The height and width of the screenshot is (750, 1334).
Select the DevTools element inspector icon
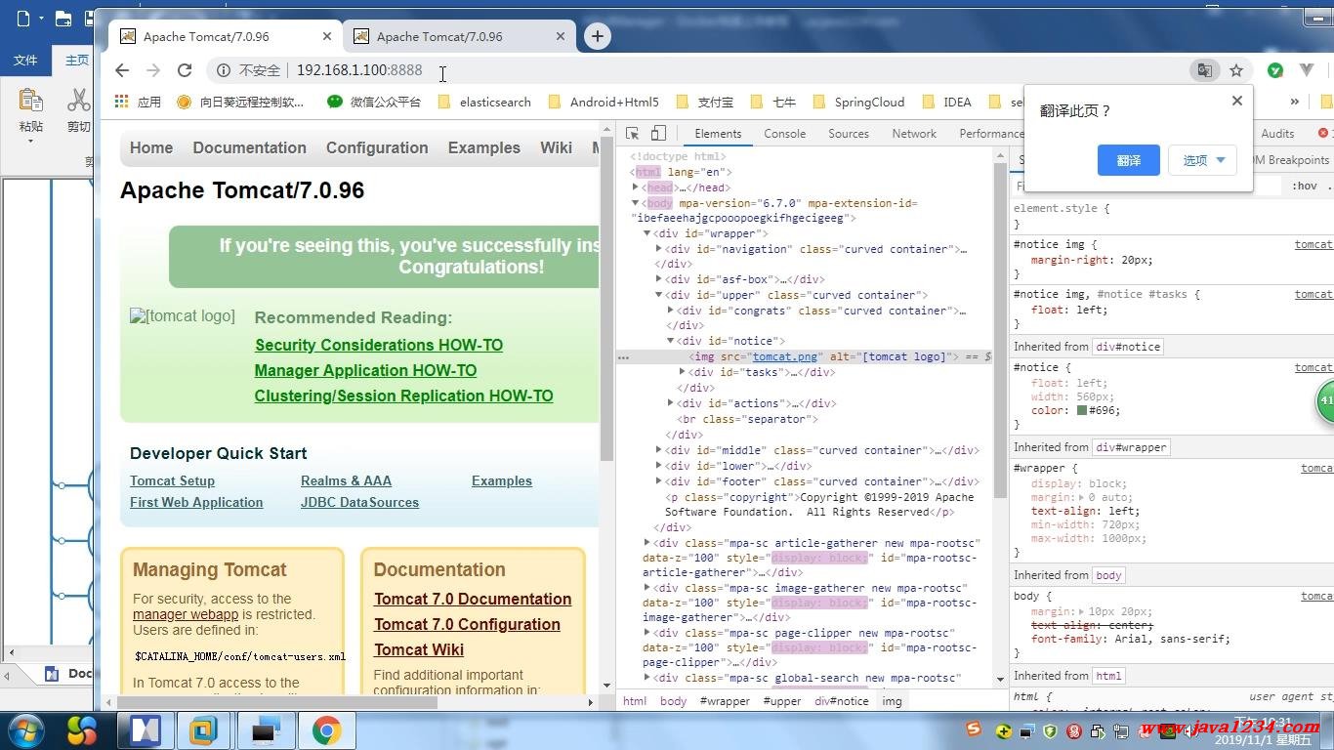(x=632, y=134)
